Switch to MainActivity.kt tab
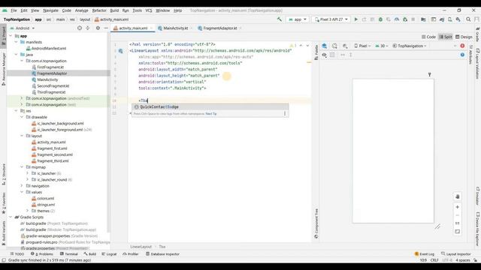 [175, 28]
